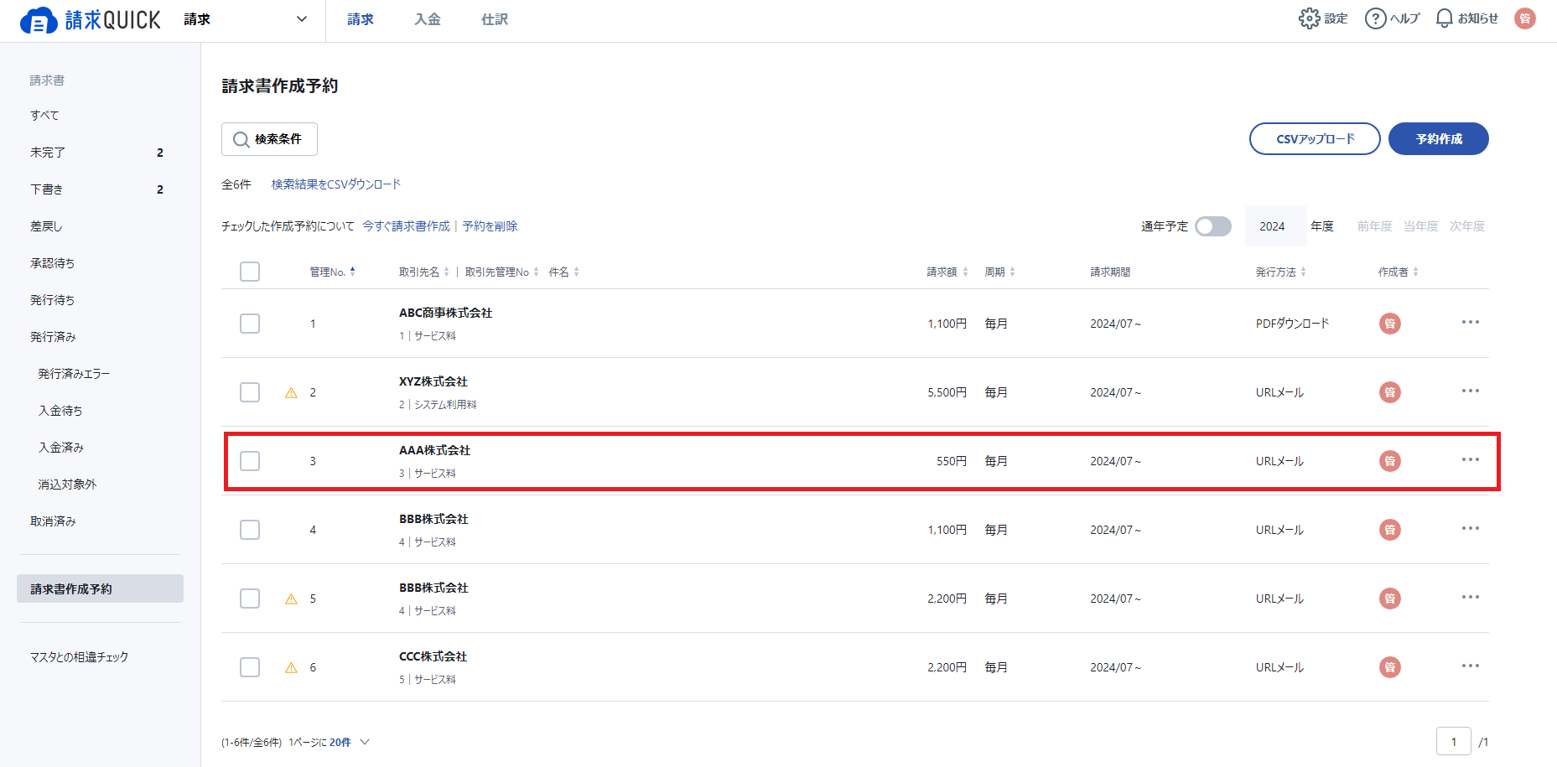Open the 設定 gear icon
The width and height of the screenshot is (1557, 767).
pos(1309,18)
